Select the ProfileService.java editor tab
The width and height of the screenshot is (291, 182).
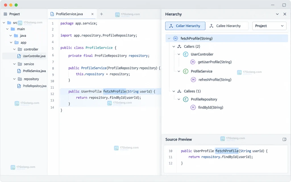pyautogui.click(x=72, y=14)
